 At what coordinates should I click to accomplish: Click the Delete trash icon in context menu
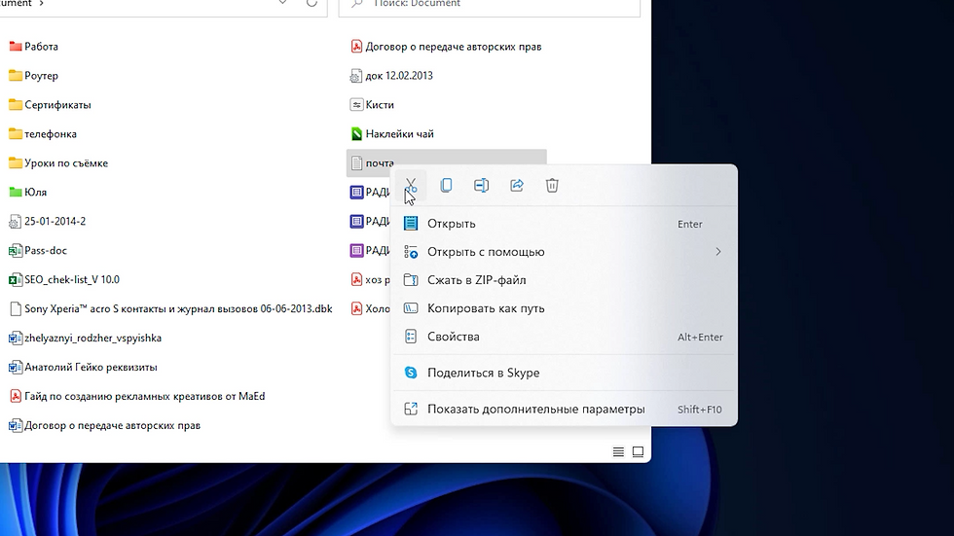pyautogui.click(x=552, y=185)
